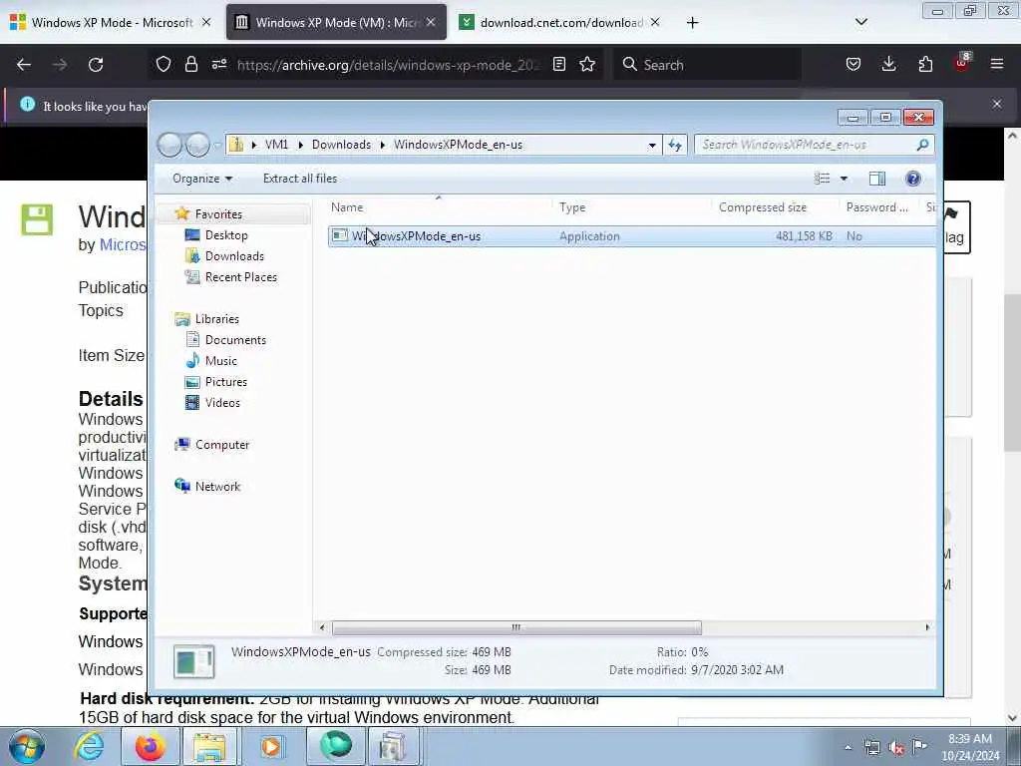Viewport: 1021px width, 766px height.
Task: Expand the arrow after Downloads breadcrumb
Action: [x=383, y=145]
